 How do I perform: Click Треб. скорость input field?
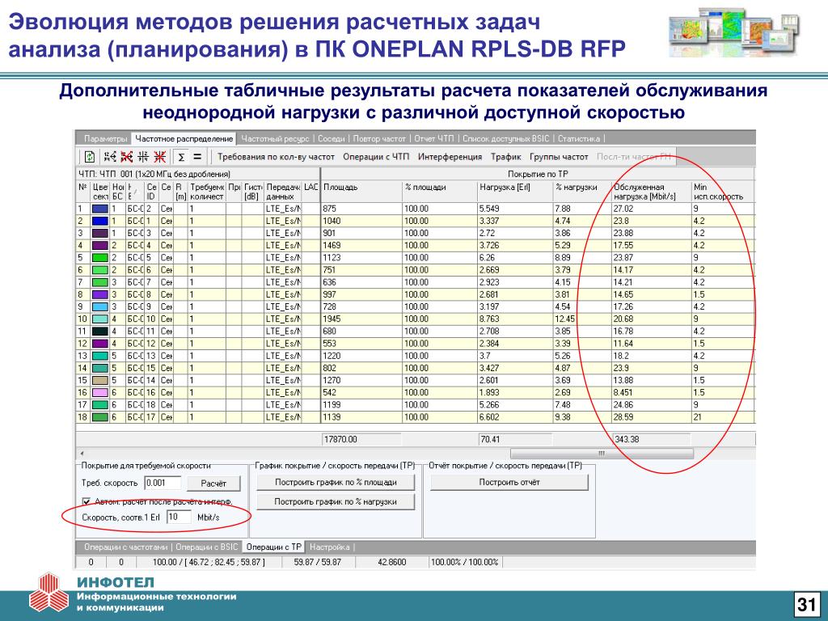tap(163, 483)
